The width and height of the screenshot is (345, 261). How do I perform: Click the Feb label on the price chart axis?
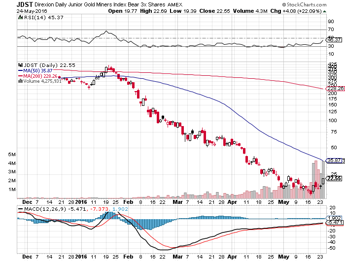point(128,202)
